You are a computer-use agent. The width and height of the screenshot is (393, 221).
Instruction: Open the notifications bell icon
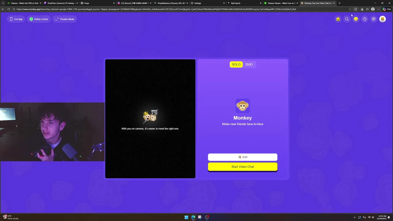(389, 217)
